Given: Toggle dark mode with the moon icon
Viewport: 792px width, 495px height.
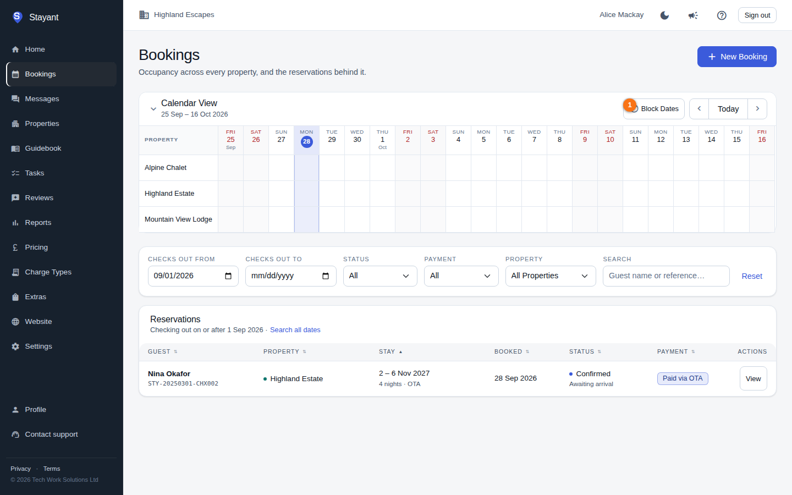Looking at the screenshot, I should (x=664, y=15).
